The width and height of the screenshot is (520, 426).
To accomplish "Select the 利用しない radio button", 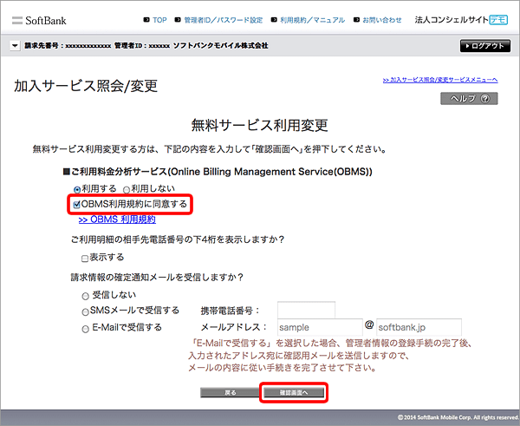I will [127, 188].
